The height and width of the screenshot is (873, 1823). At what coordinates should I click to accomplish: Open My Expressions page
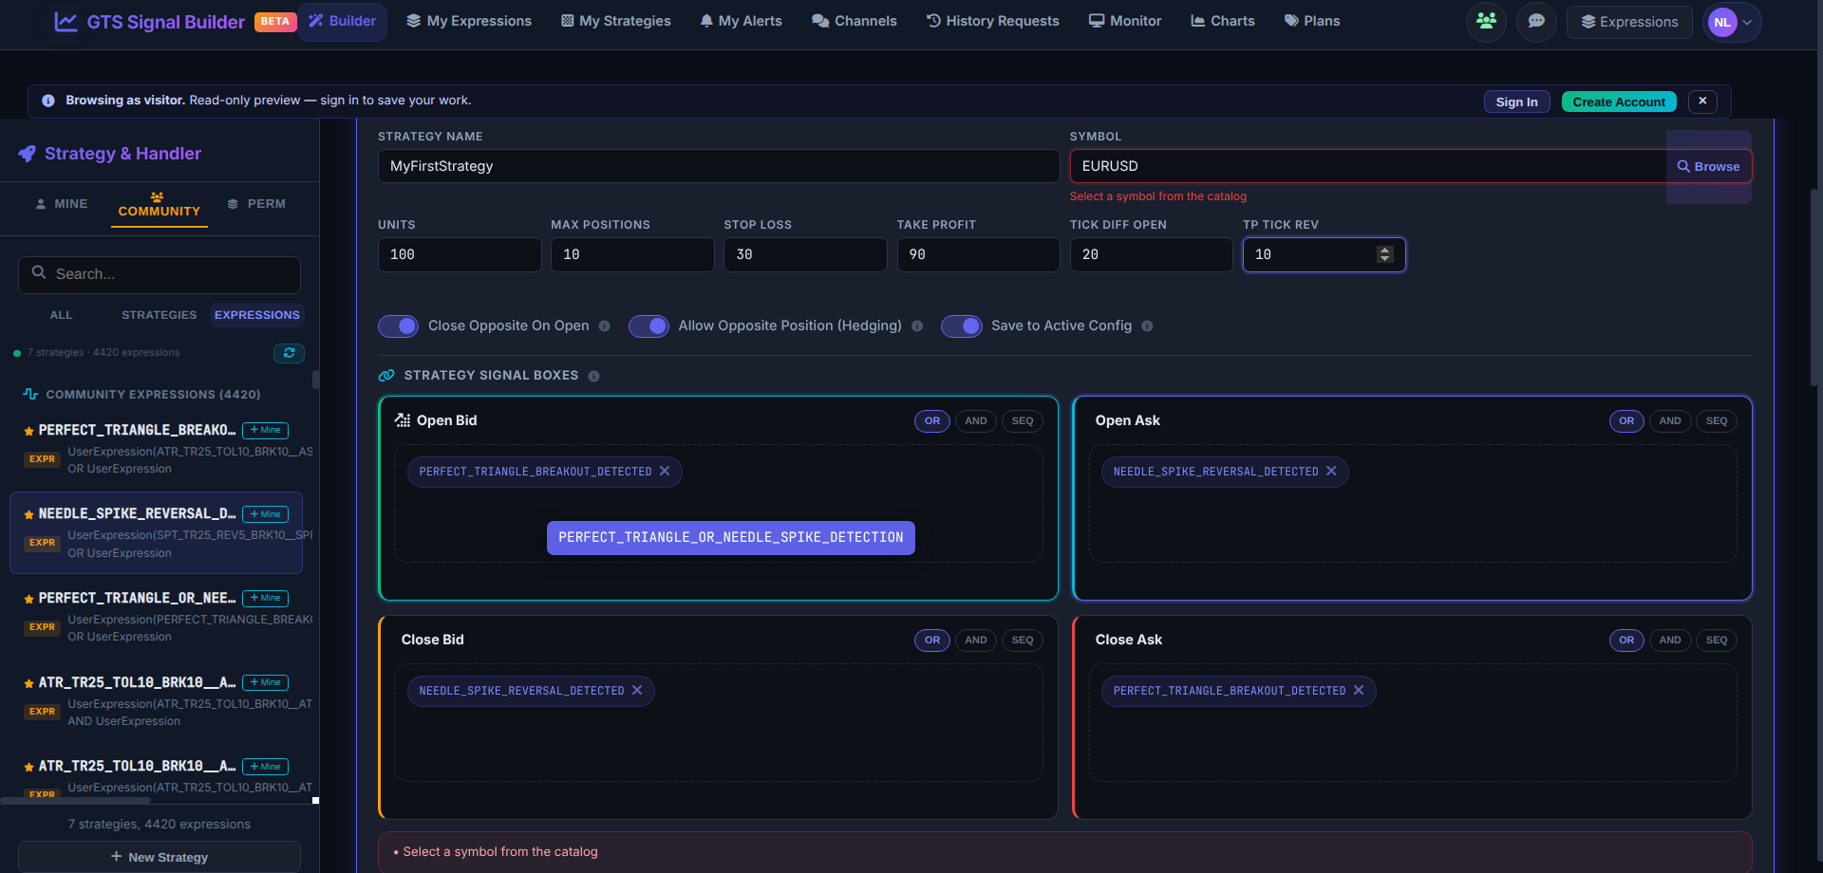(469, 21)
